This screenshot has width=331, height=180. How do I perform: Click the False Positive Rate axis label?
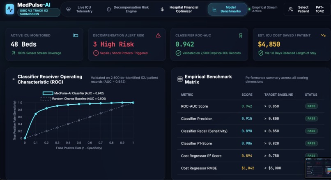tap(79, 148)
